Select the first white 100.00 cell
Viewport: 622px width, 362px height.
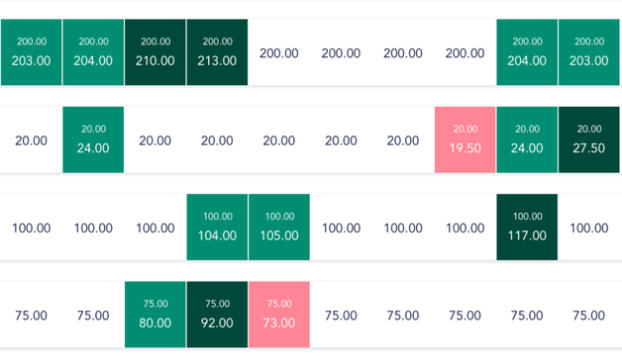[x=32, y=228]
